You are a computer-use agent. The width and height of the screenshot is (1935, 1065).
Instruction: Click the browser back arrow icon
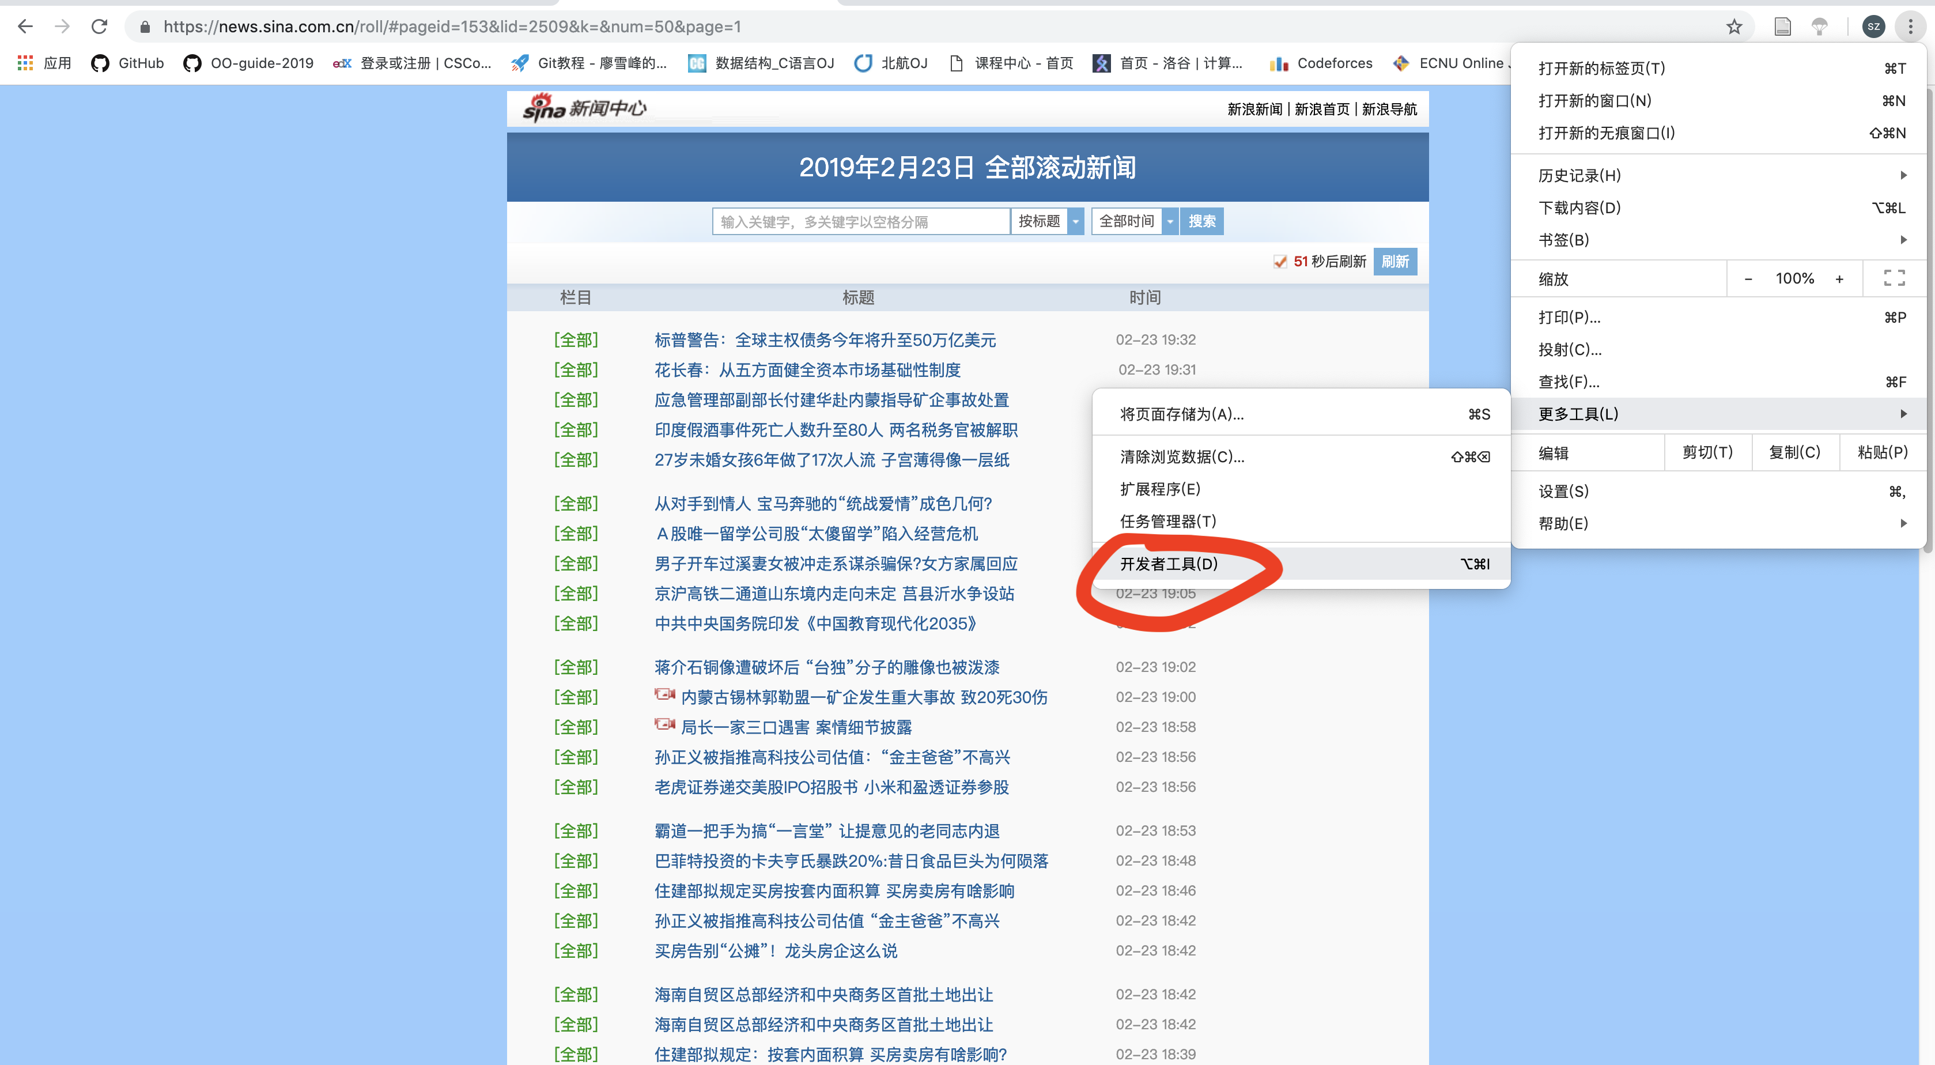pyautogui.click(x=25, y=27)
